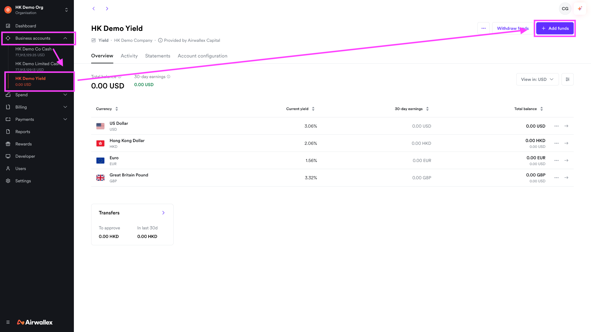Open table filter settings icon
Image resolution: width=591 pixels, height=332 pixels.
click(568, 79)
